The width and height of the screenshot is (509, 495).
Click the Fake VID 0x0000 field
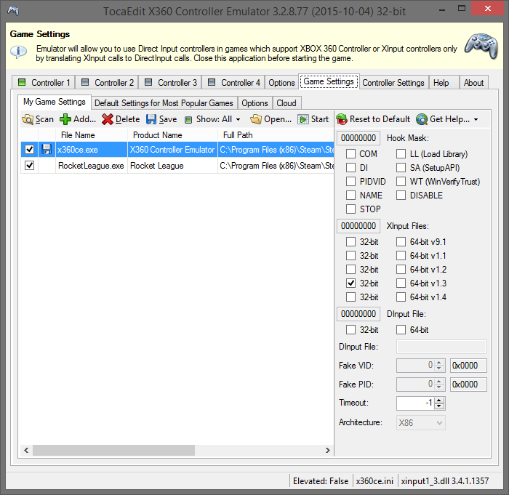[x=468, y=366]
